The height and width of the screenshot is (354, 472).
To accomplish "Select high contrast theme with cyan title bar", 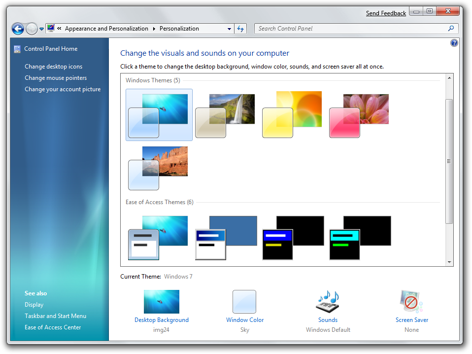I will coord(360,238).
